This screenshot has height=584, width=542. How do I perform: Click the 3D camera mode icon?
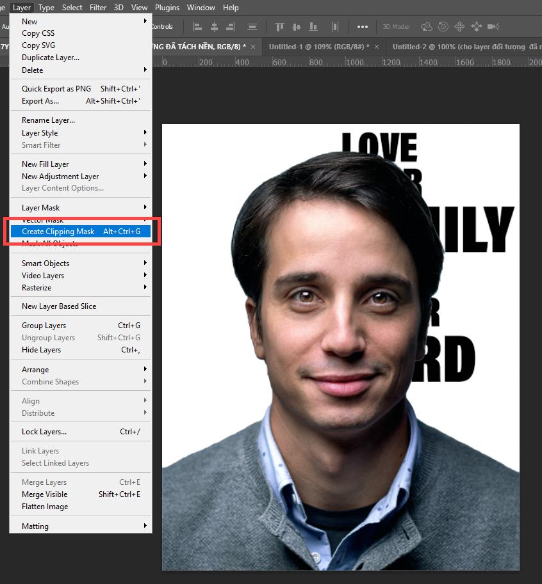click(493, 26)
